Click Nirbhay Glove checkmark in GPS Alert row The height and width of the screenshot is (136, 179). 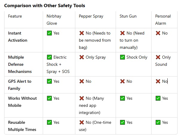pyautogui.click(x=49, y=81)
